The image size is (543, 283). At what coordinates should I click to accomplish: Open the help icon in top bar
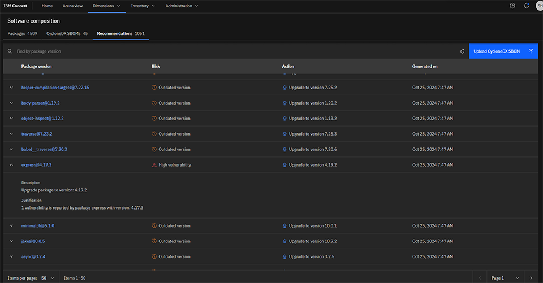(x=512, y=6)
